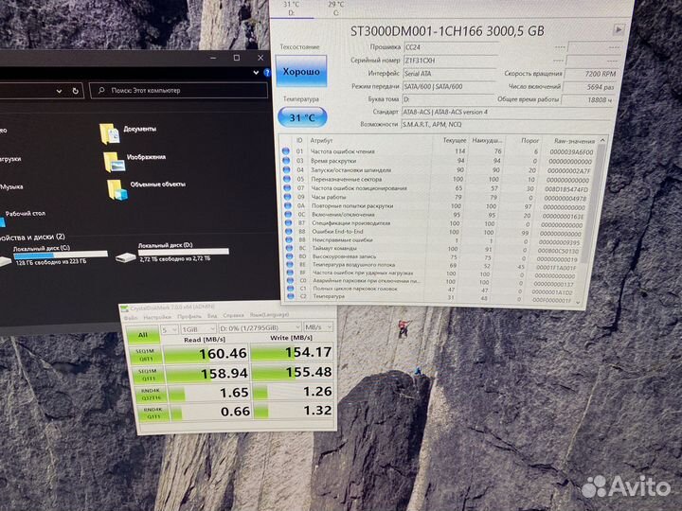
Task: Click status circle for Запуски/остановки шпинделя
Action: 287,169
